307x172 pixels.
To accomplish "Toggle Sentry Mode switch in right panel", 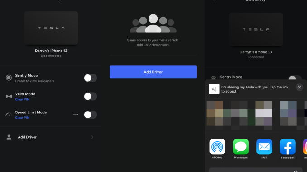I will click(295, 78).
